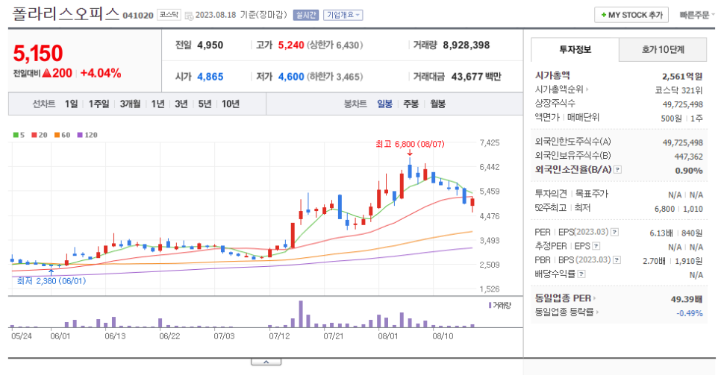Select the 1주일 line chart period
Viewport: 721px width, 375px height.
pyautogui.click(x=99, y=104)
